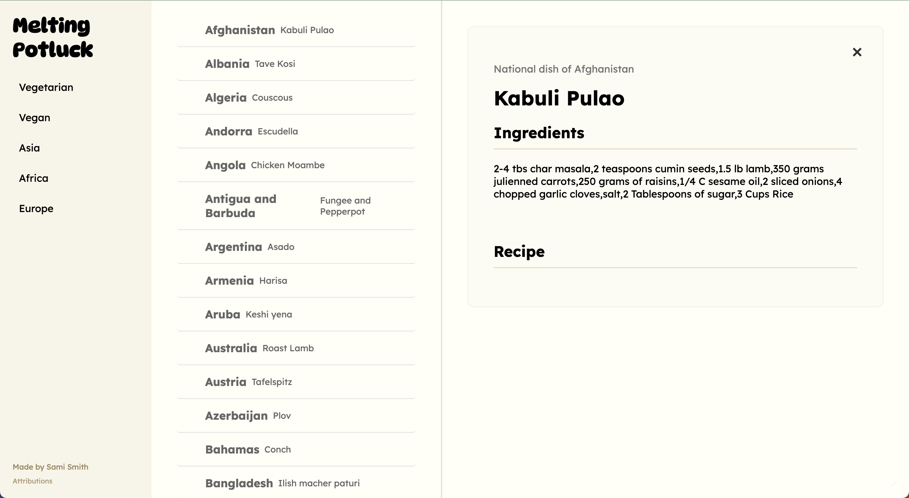Click the Azerbaijan Plov entry
Image resolution: width=909 pixels, height=498 pixels.
click(296, 416)
